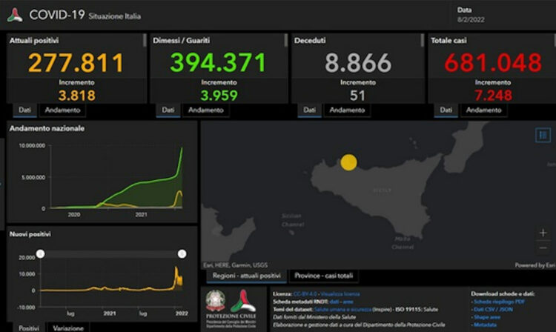Click the Protezione Civile logo in header
556x332 pixels.
(15, 14)
